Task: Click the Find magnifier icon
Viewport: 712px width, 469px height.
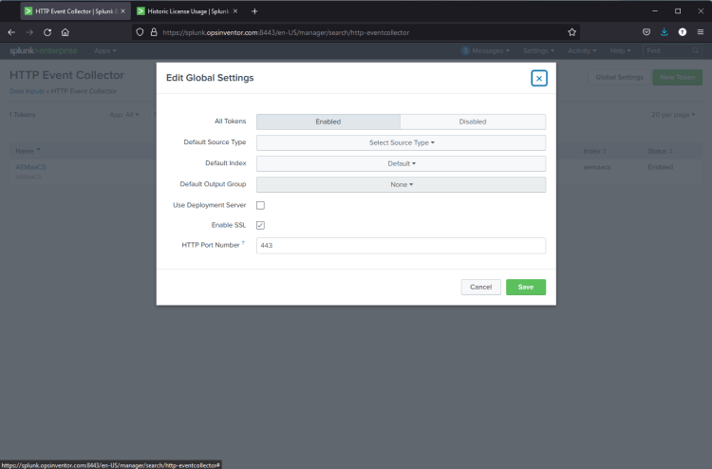Action: coord(695,51)
